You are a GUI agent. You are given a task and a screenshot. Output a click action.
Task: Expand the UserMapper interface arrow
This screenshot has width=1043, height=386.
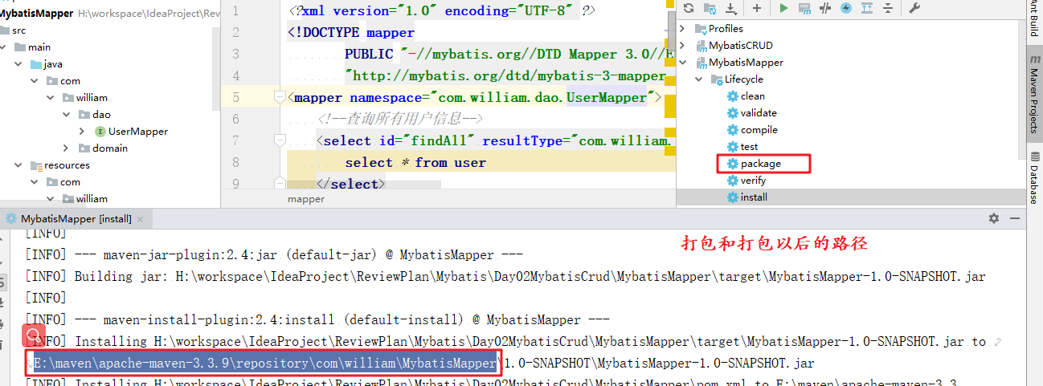pyautogui.click(x=83, y=132)
